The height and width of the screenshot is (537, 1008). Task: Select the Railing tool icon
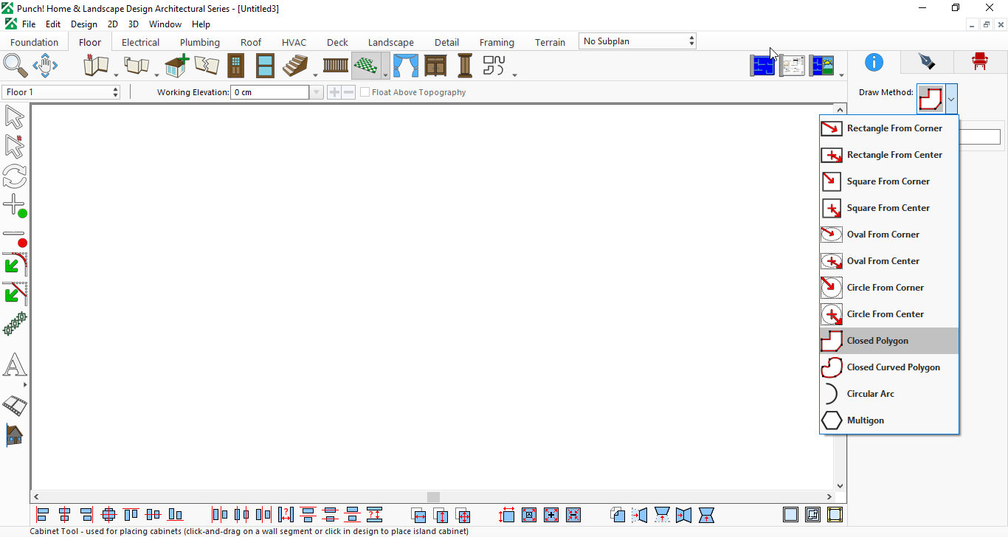click(x=336, y=66)
